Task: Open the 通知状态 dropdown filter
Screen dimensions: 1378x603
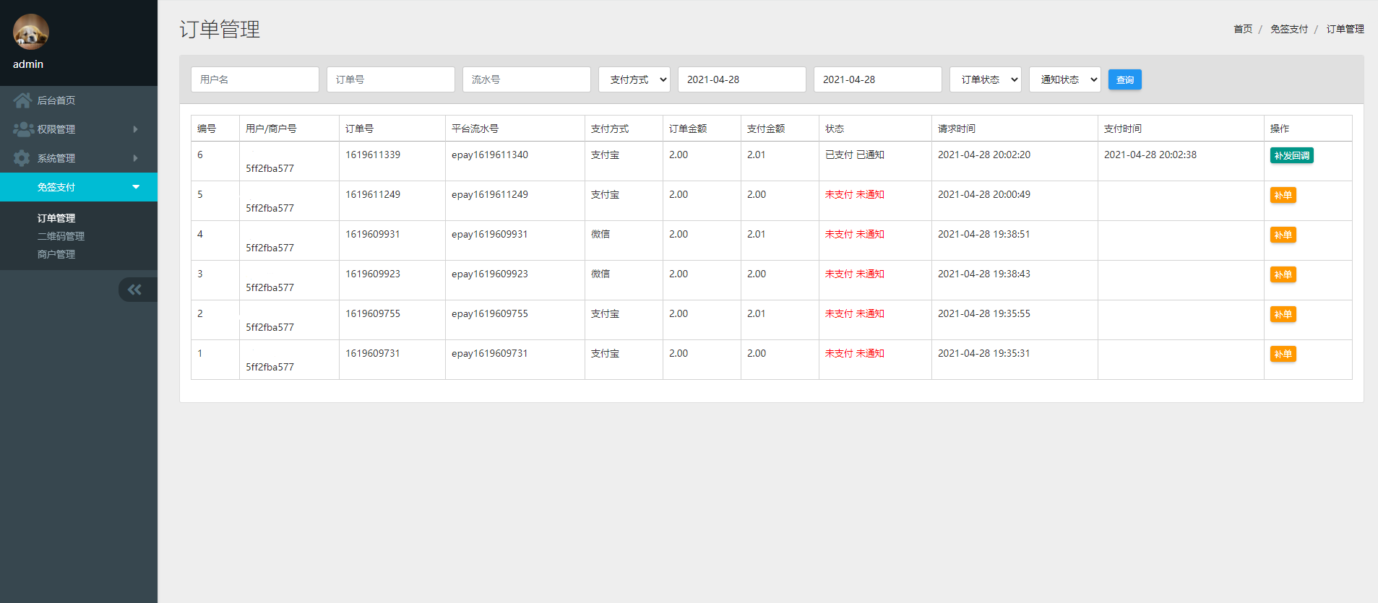Action: pos(1064,79)
